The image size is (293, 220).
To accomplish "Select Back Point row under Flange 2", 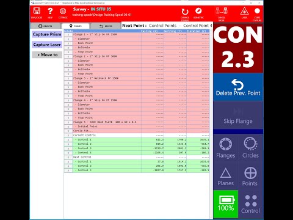I will pos(137,65).
